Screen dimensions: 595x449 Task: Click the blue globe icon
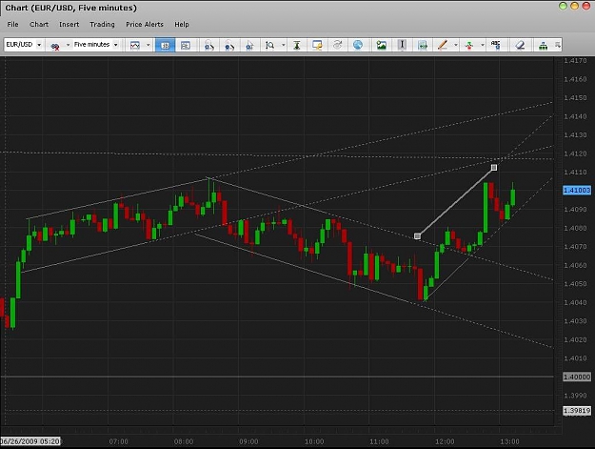click(x=358, y=45)
